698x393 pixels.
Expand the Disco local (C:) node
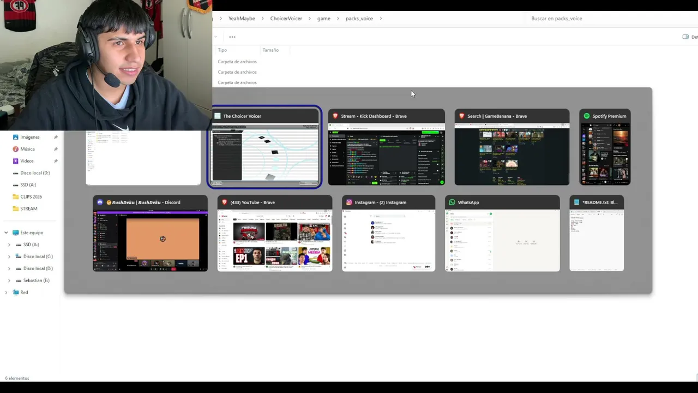(x=9, y=257)
